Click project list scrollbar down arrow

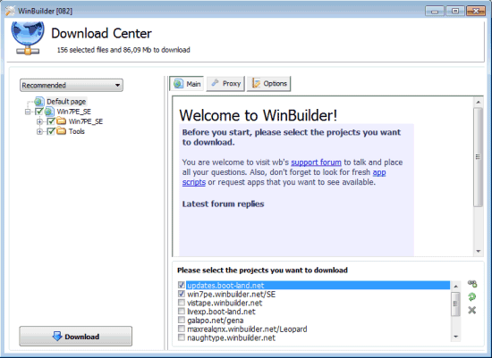pyautogui.click(x=456, y=337)
